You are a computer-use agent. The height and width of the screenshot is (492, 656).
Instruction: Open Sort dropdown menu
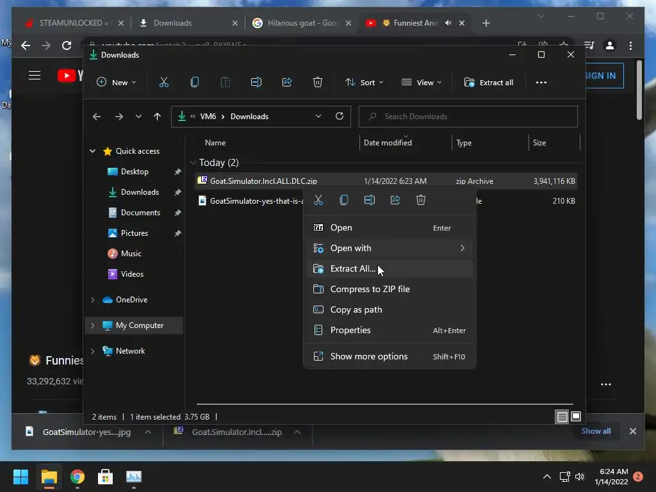pos(364,83)
